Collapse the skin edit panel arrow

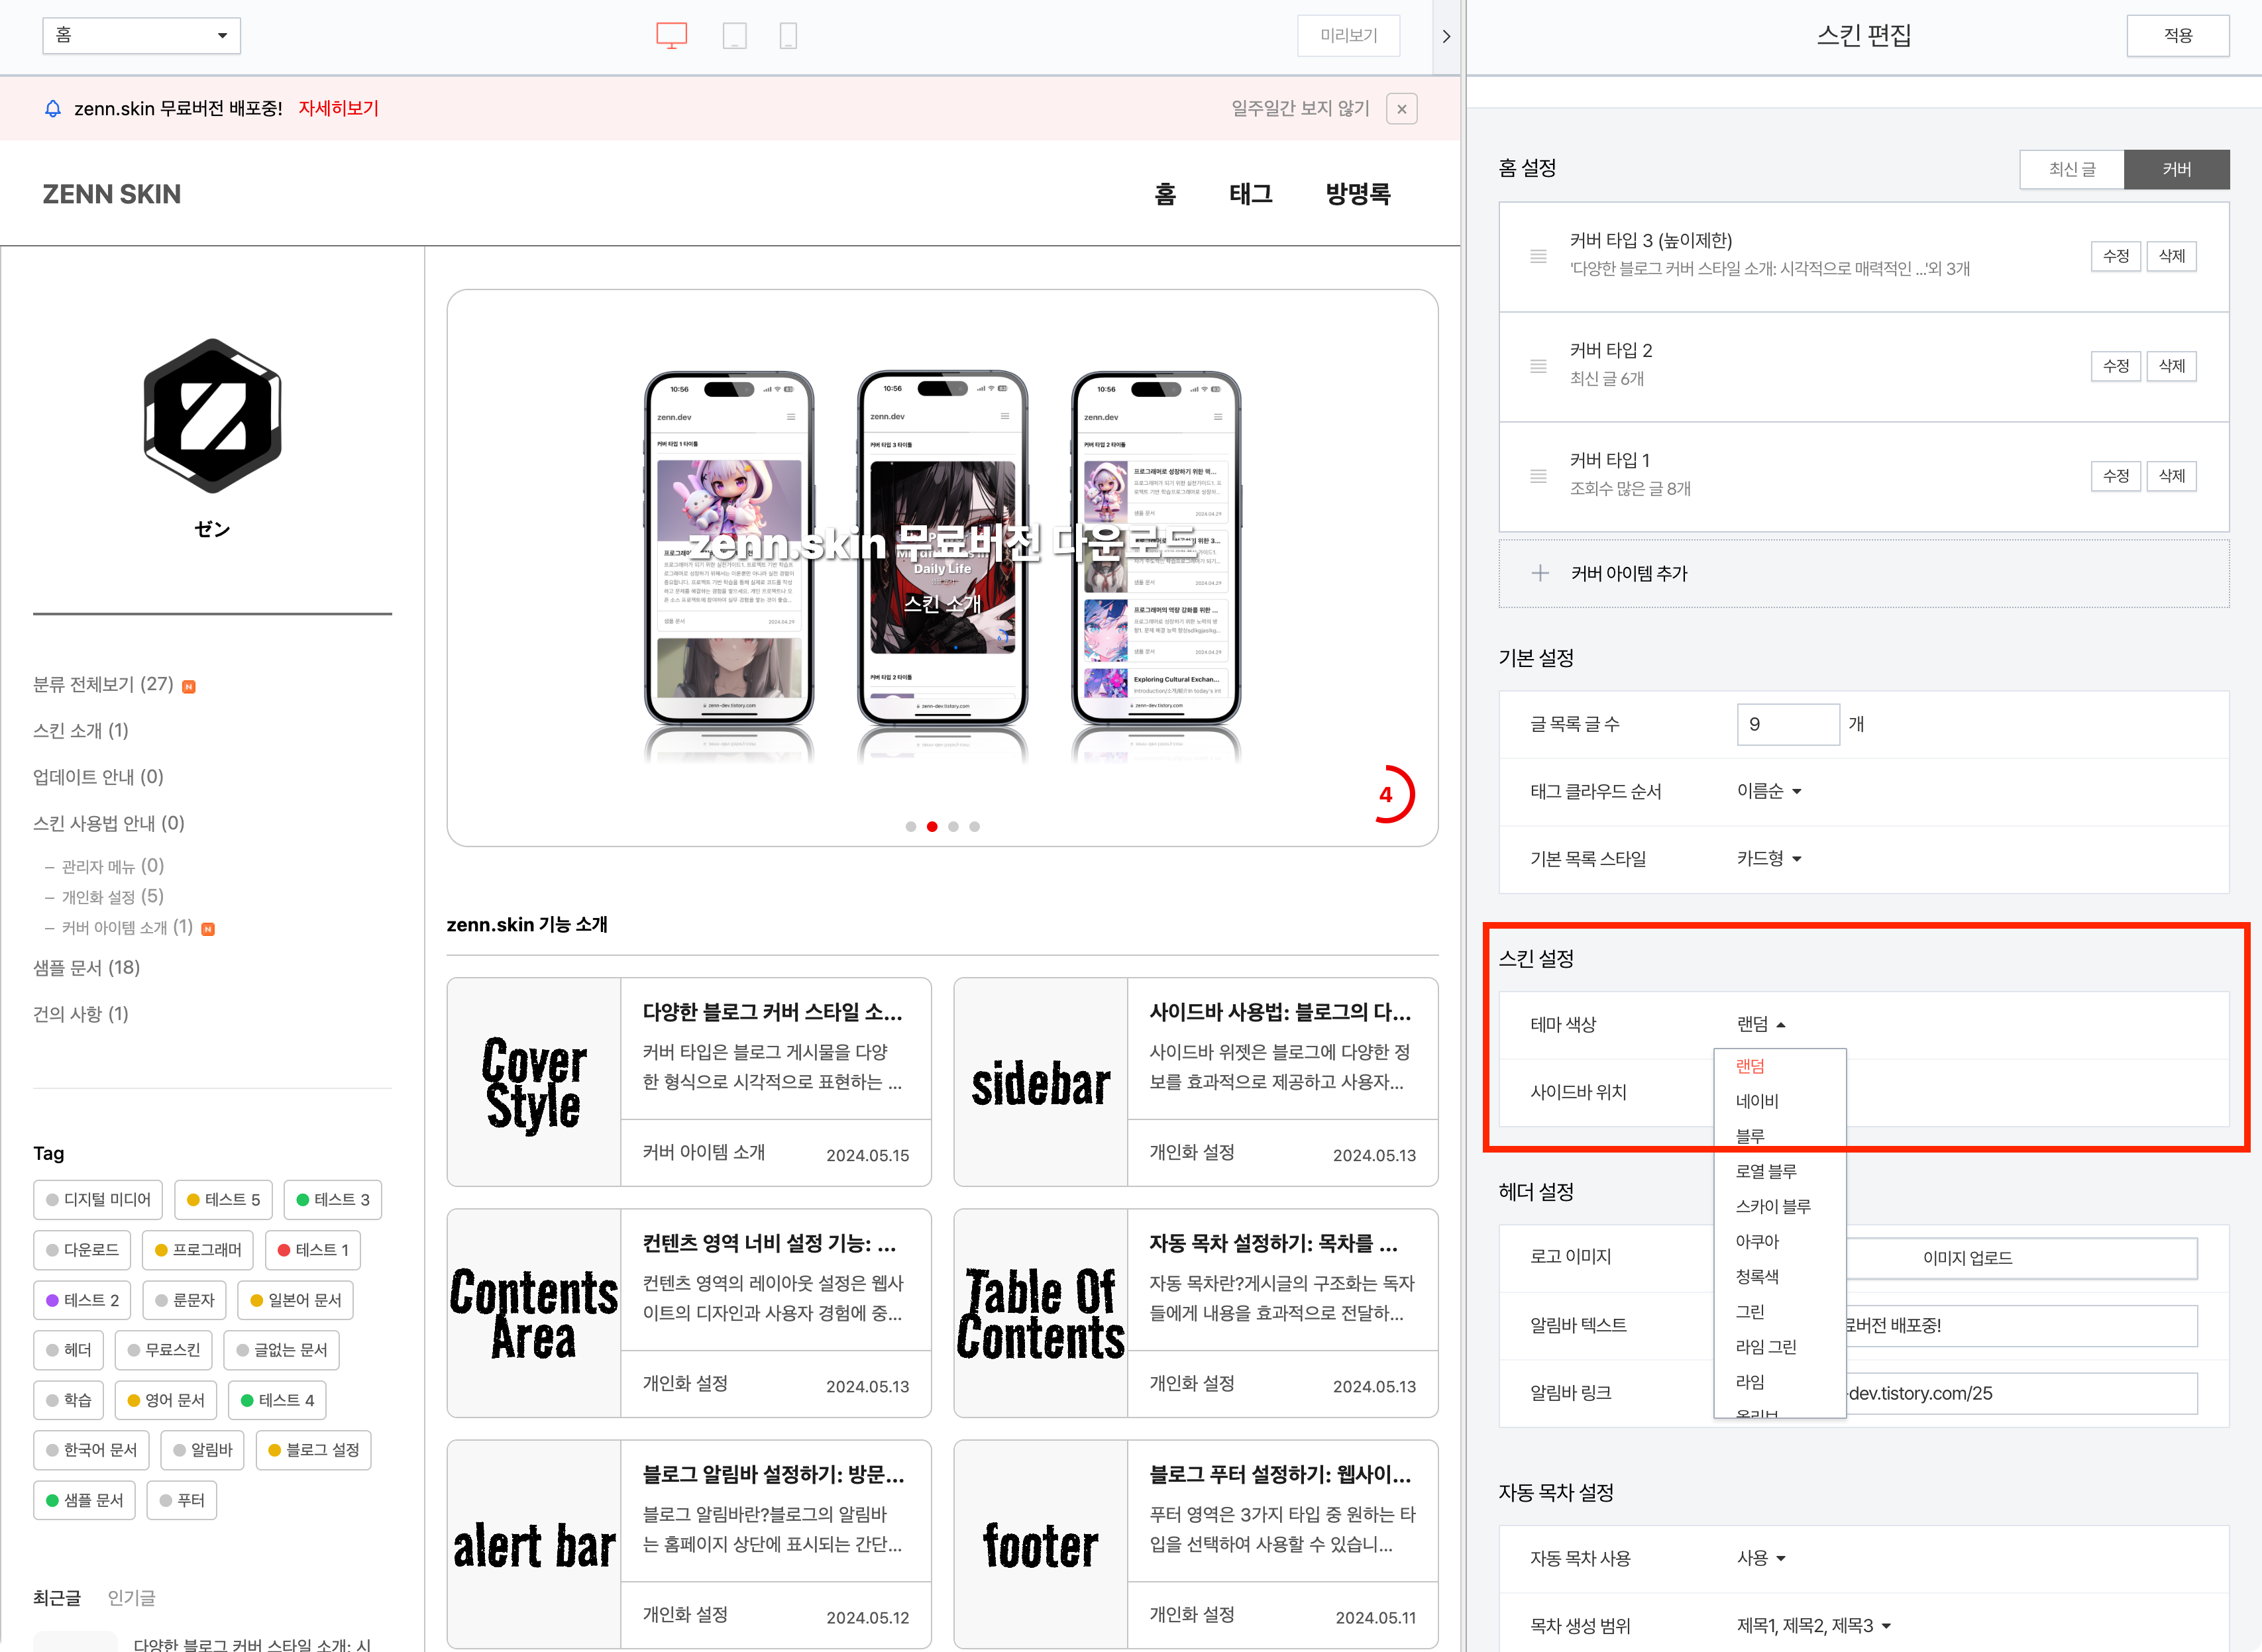point(1446,36)
